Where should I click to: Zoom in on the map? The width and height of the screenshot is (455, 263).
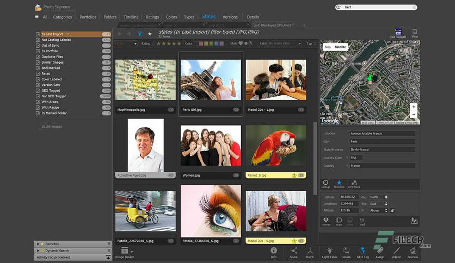pyautogui.click(x=414, y=107)
